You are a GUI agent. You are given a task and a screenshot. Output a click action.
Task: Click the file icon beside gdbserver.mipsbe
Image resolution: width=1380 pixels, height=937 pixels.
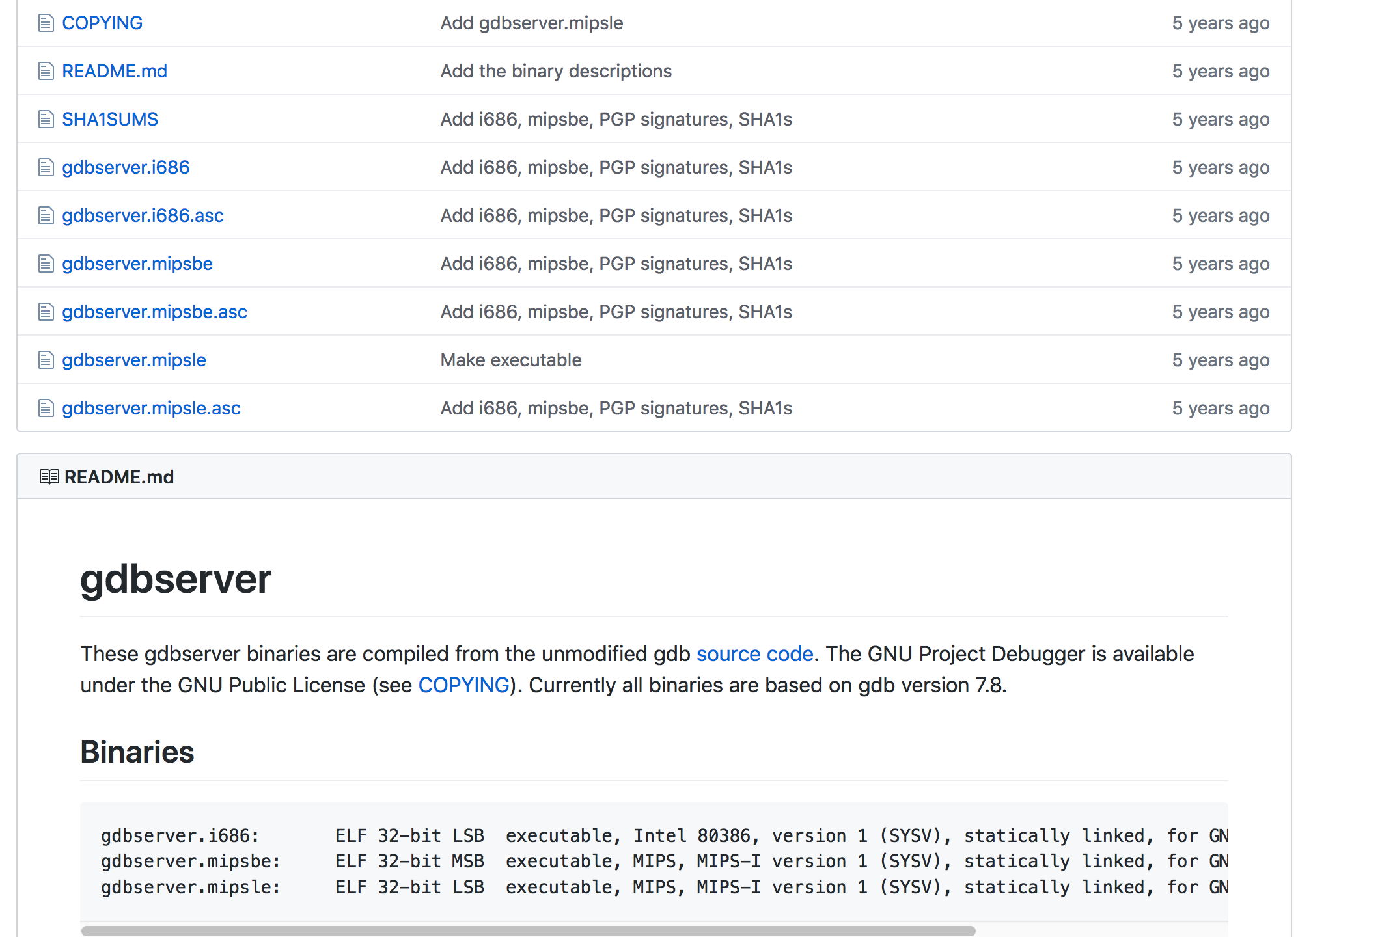point(46,264)
